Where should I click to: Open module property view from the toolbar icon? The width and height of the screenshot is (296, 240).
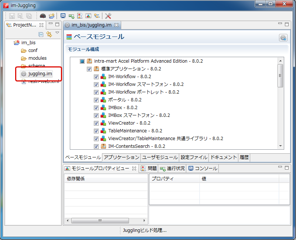coord(88,16)
